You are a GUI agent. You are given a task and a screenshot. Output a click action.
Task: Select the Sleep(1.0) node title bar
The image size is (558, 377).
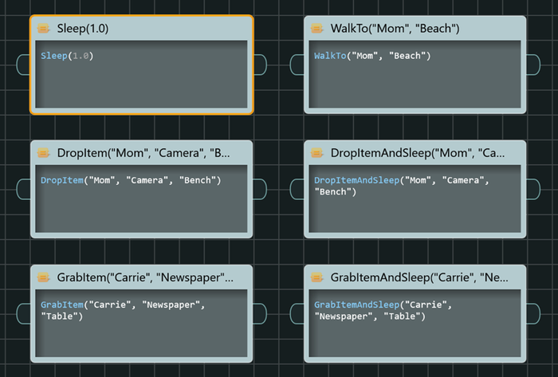click(x=143, y=29)
